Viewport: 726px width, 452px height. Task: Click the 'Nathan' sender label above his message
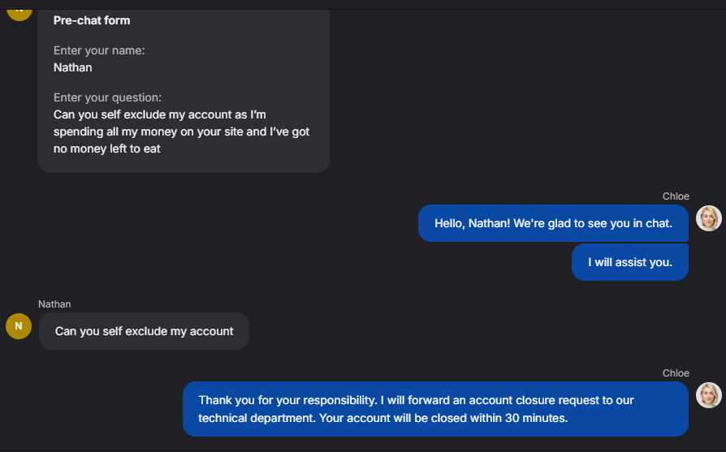coord(54,304)
